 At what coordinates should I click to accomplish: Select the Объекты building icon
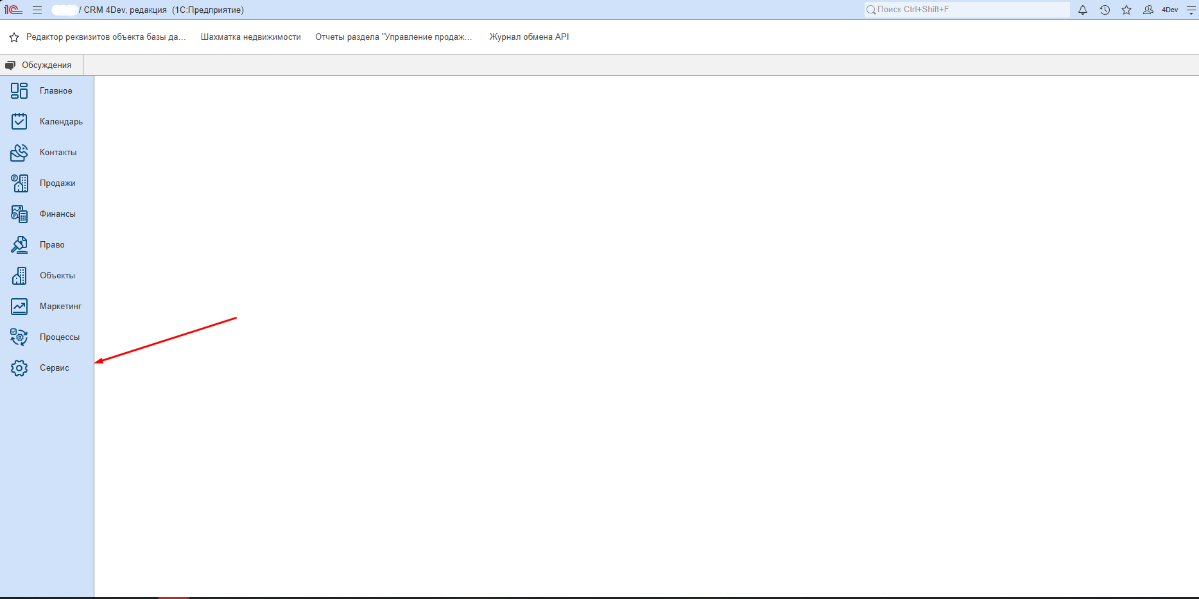pyautogui.click(x=19, y=276)
